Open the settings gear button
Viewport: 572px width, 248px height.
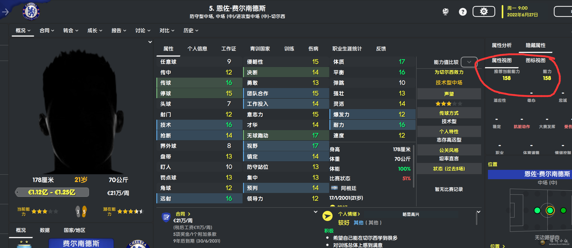(x=484, y=11)
